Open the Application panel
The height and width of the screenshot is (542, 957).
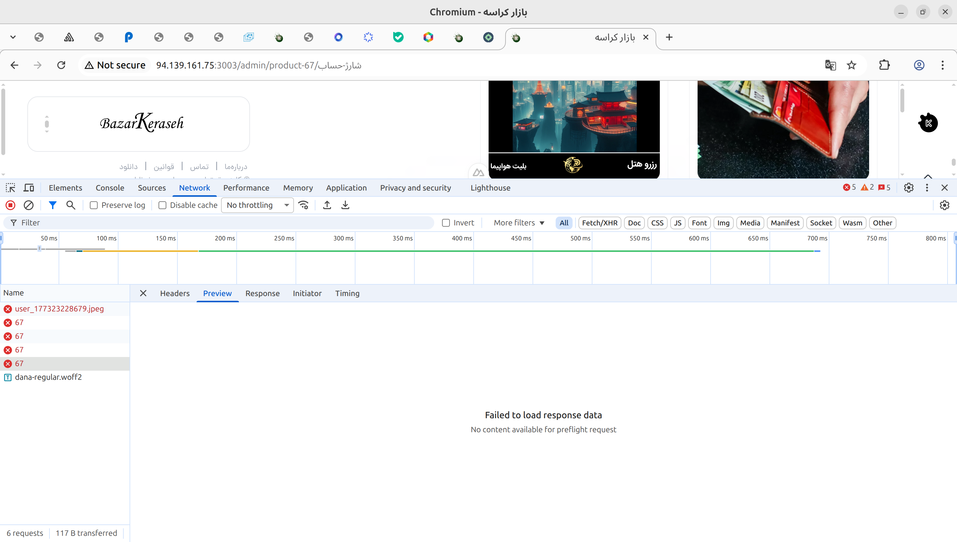[x=346, y=188]
